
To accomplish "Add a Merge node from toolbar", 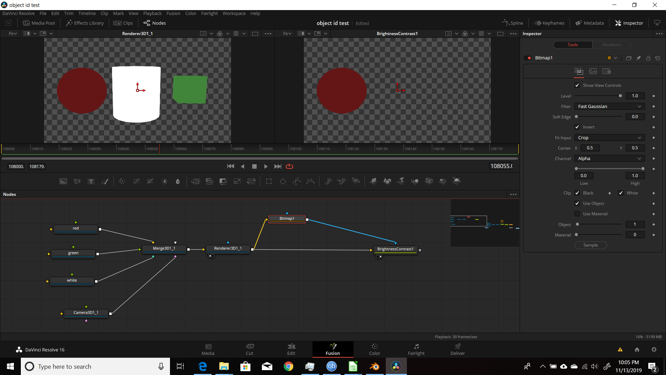I will pyautogui.click(x=195, y=181).
